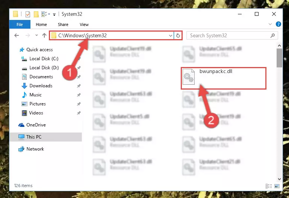Click the OneDrive cloud icon
Screen dimensions: 289x198
(x=21, y=125)
